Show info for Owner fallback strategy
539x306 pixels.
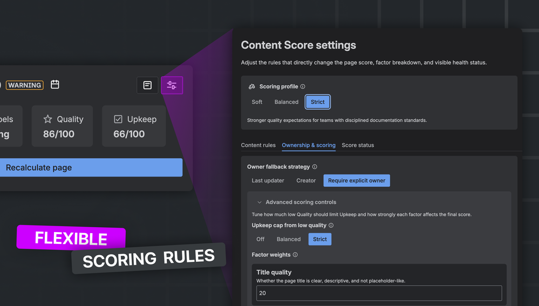[x=315, y=167]
